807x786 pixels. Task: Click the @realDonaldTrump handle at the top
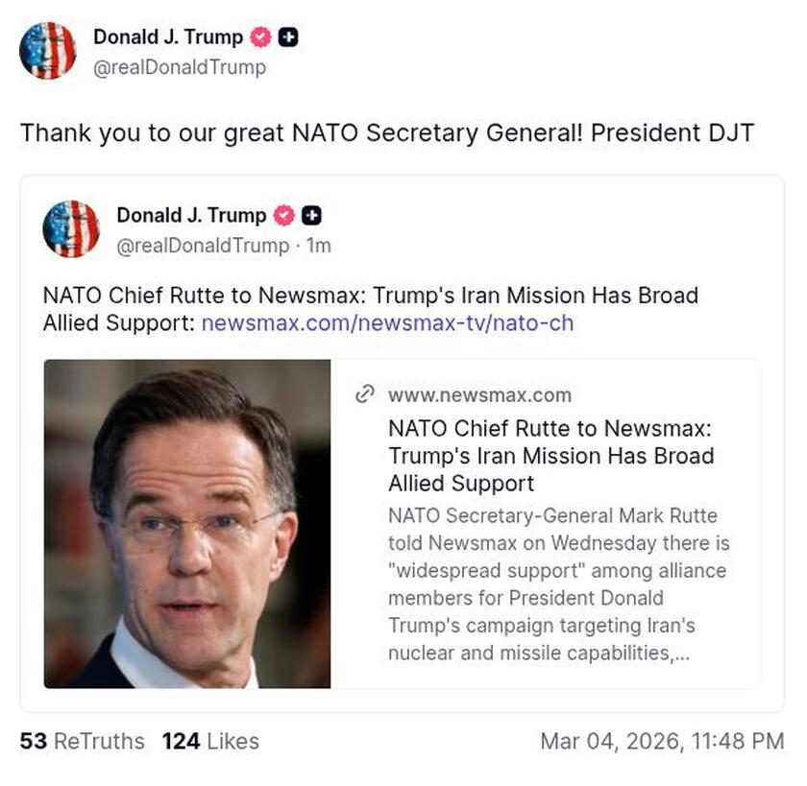[182, 67]
